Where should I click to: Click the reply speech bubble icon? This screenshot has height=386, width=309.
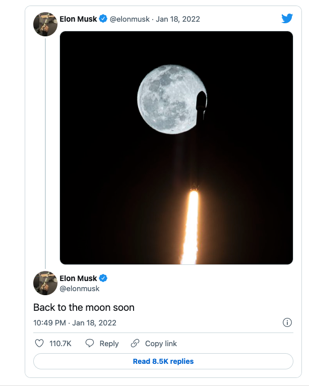[x=90, y=344]
